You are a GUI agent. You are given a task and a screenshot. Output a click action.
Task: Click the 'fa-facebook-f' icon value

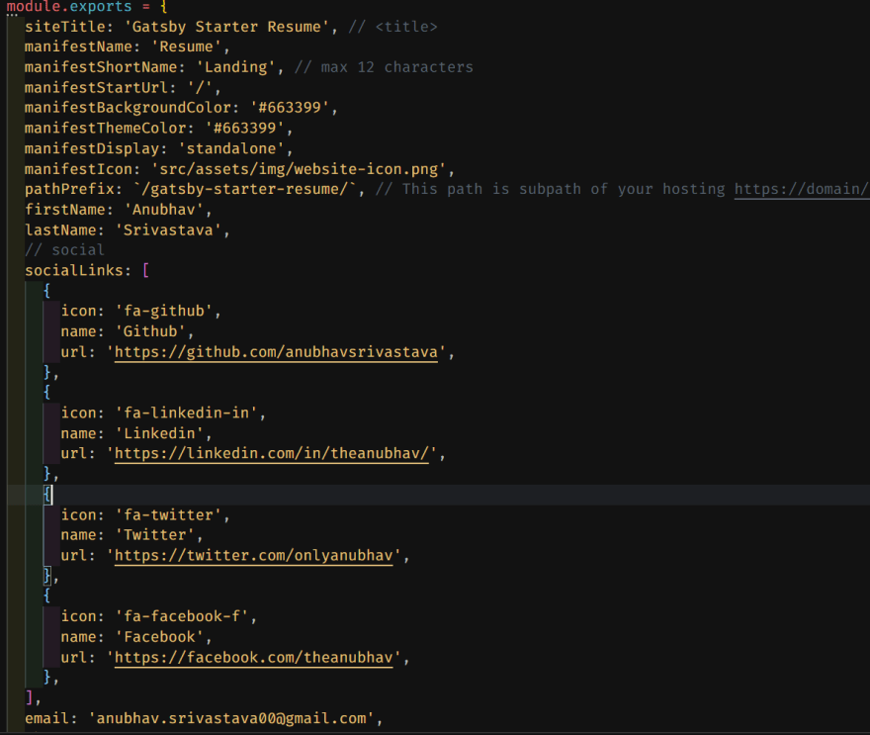coord(182,616)
